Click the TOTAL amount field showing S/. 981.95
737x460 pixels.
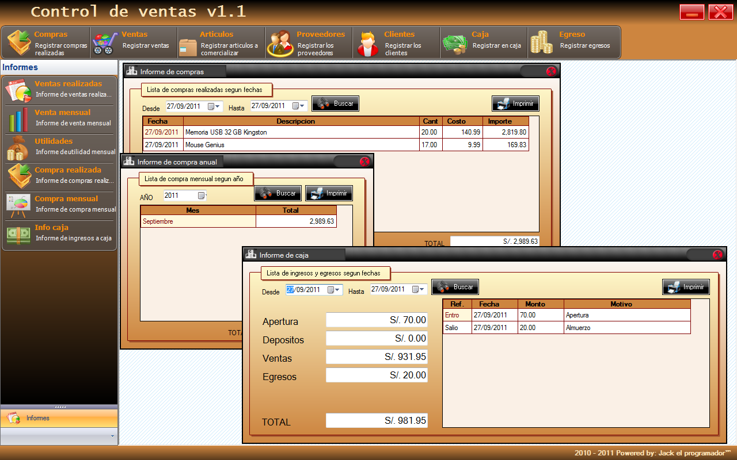tap(377, 420)
